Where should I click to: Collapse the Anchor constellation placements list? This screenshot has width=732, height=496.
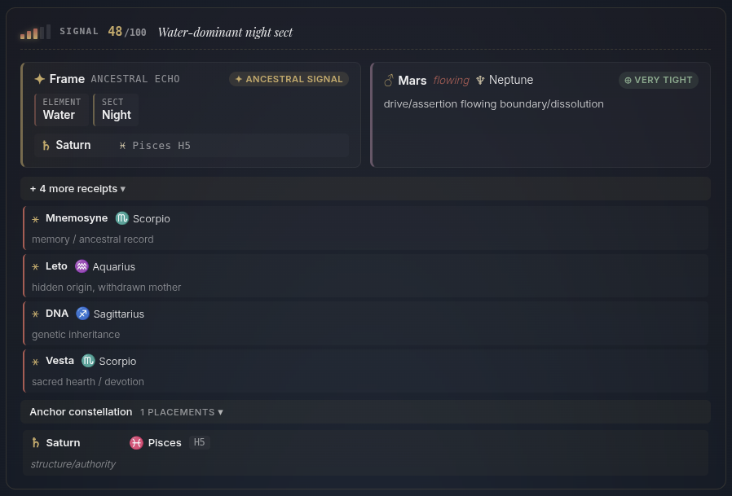click(x=365, y=412)
